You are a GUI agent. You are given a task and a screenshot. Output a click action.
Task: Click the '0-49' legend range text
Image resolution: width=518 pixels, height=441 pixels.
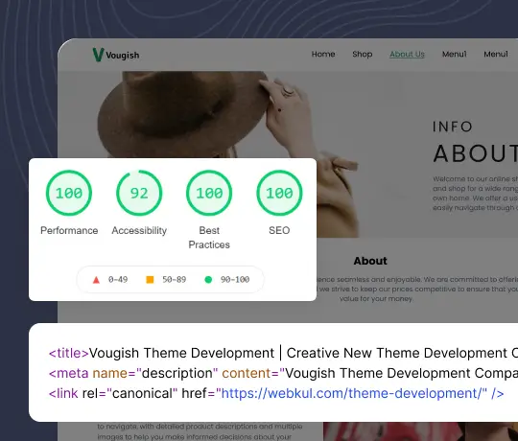(x=118, y=280)
